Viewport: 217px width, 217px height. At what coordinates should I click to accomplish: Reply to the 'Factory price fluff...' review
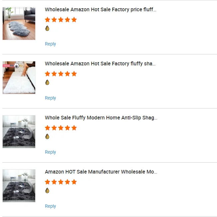click(x=51, y=44)
